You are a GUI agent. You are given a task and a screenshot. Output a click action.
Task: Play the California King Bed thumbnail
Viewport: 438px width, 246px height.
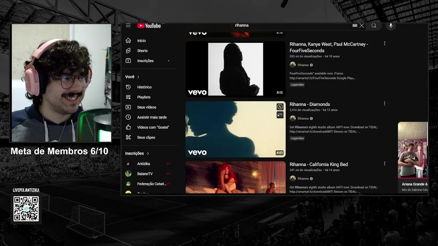tap(235, 177)
